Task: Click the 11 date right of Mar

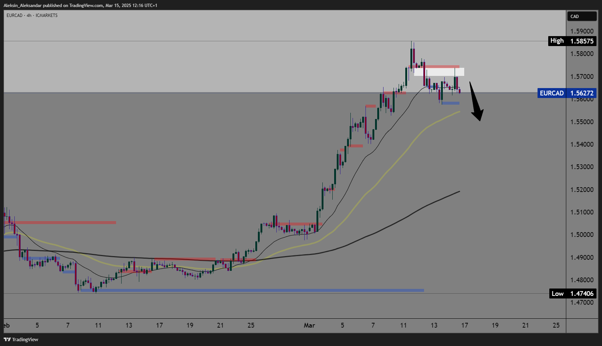Action: tap(403, 325)
